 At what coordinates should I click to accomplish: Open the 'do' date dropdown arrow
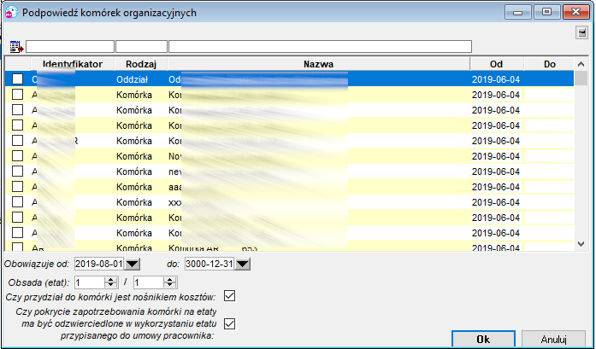[243, 264]
